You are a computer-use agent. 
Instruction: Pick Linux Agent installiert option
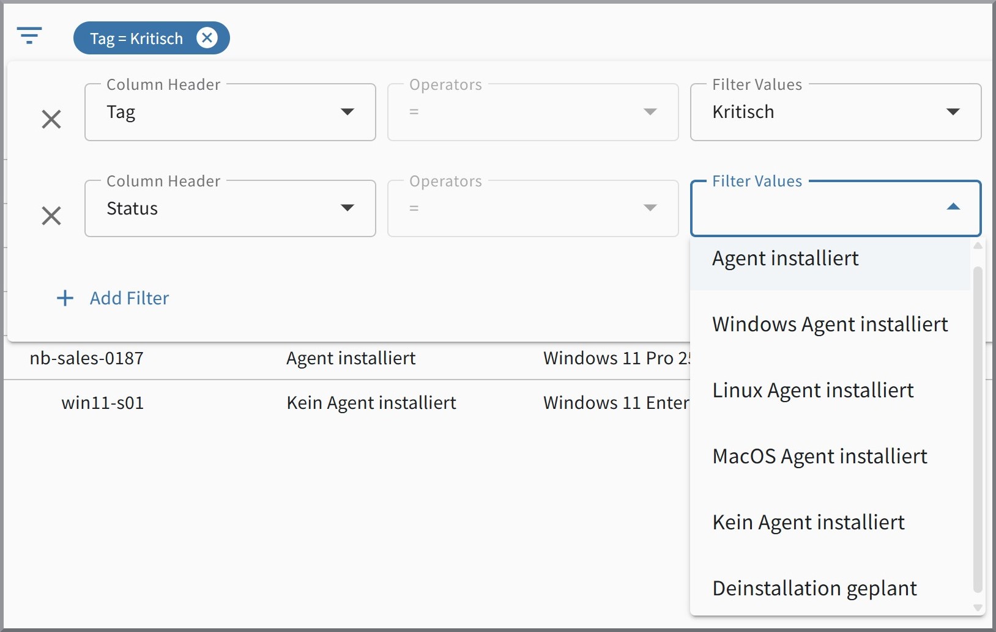pyautogui.click(x=812, y=391)
